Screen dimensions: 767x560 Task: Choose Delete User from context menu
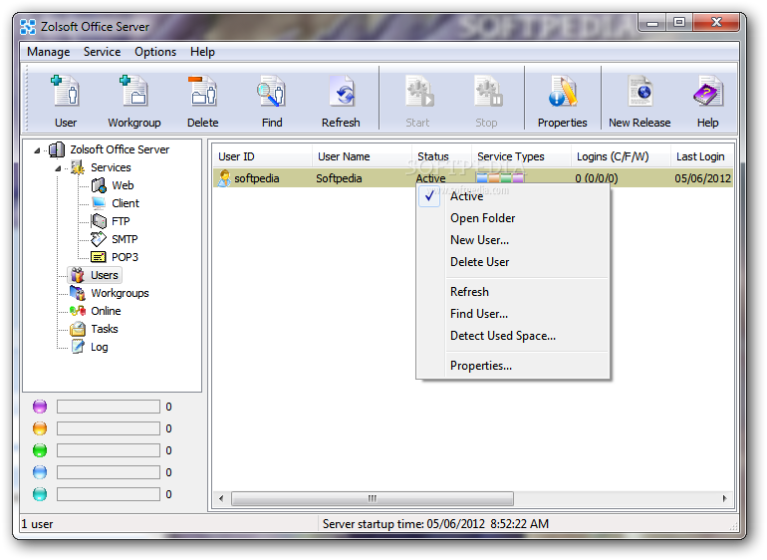[512, 262]
